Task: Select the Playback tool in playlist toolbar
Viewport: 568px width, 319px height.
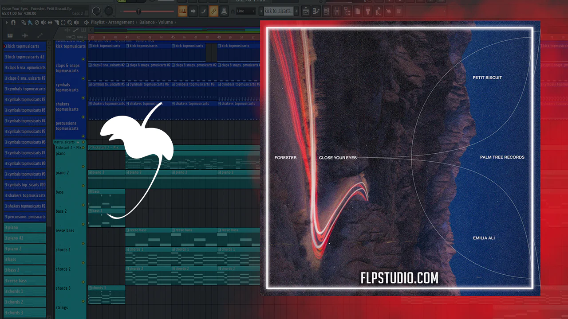Action: (77, 22)
